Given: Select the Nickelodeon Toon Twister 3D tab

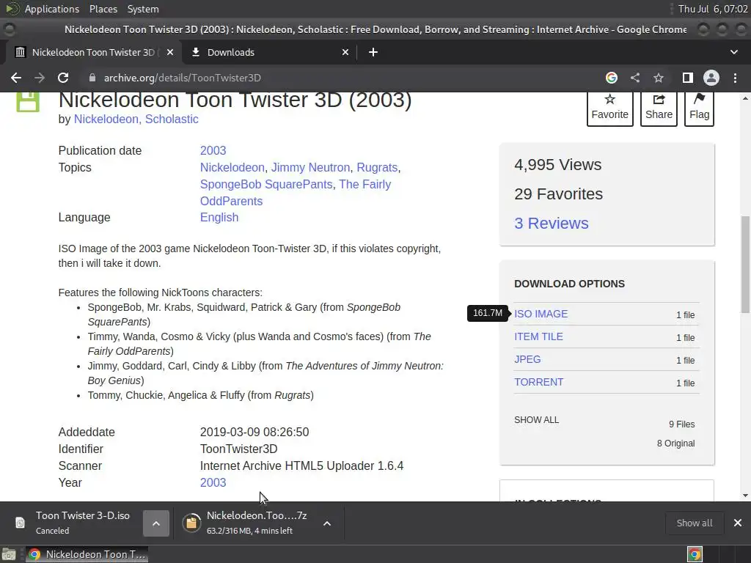Looking at the screenshot, I should point(93,52).
